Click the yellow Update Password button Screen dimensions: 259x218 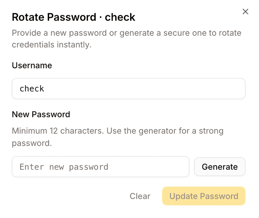point(203,196)
